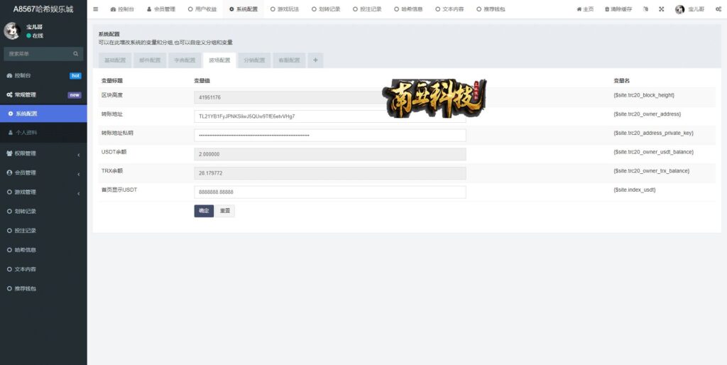Expand 权限管理 group in sidebar

tap(43, 153)
